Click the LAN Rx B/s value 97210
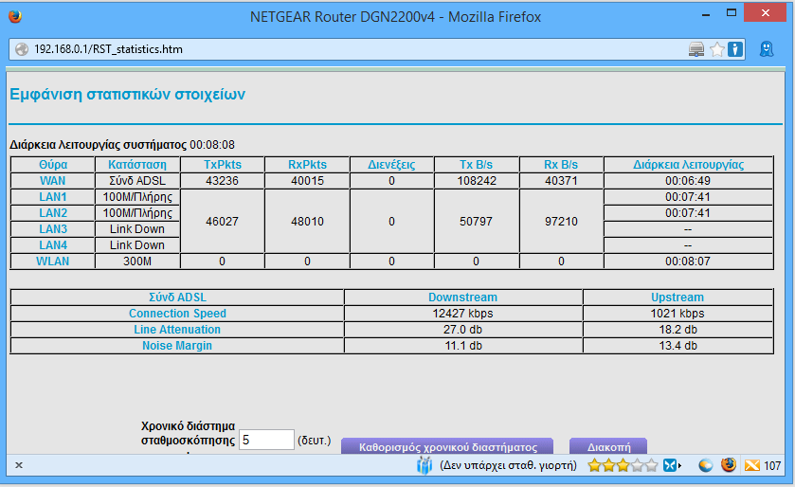Viewport: 795px width, 487px height. click(x=561, y=222)
